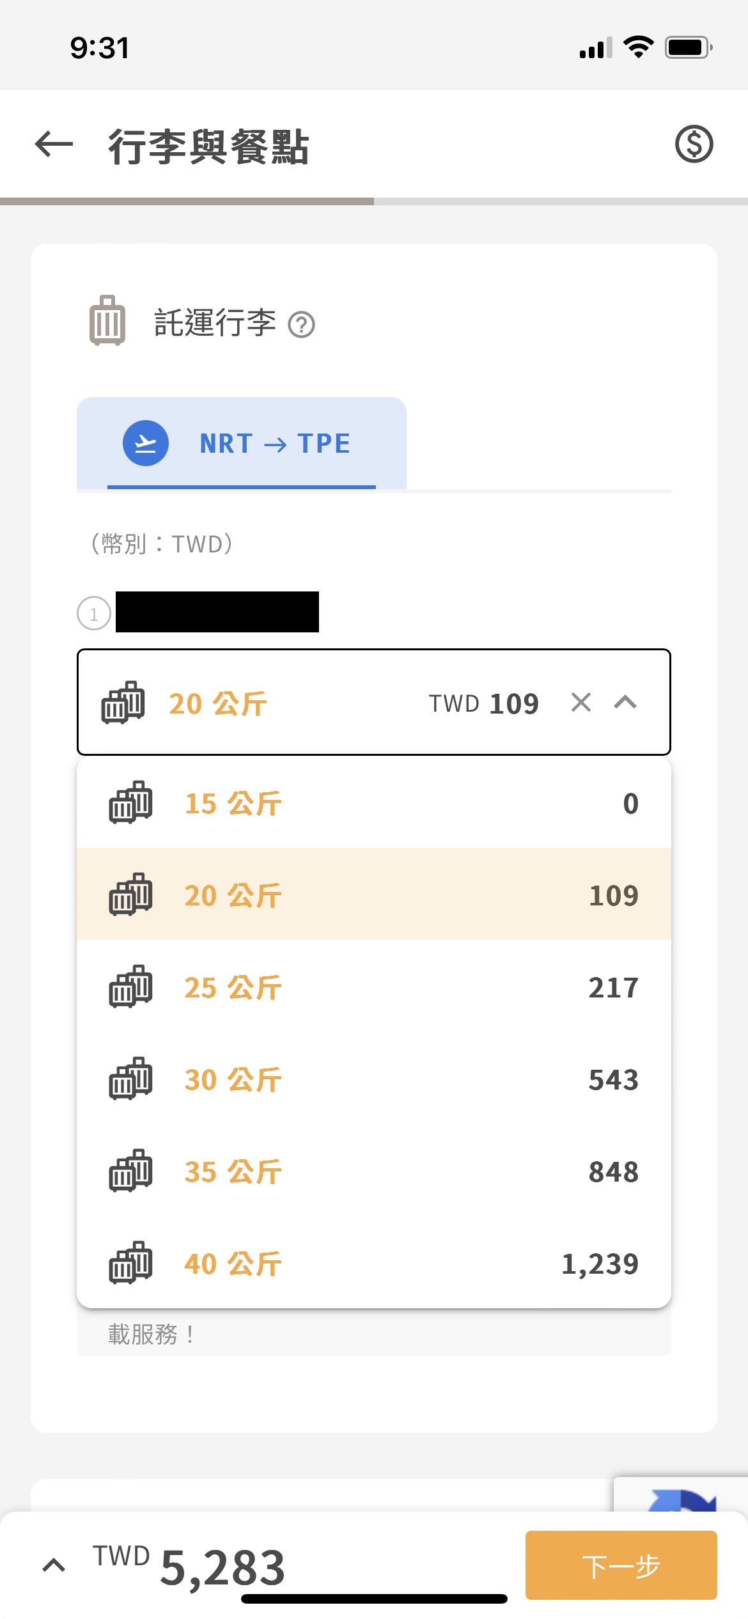
Task: Tap the booking progress bar under header
Action: pyautogui.click(x=373, y=201)
